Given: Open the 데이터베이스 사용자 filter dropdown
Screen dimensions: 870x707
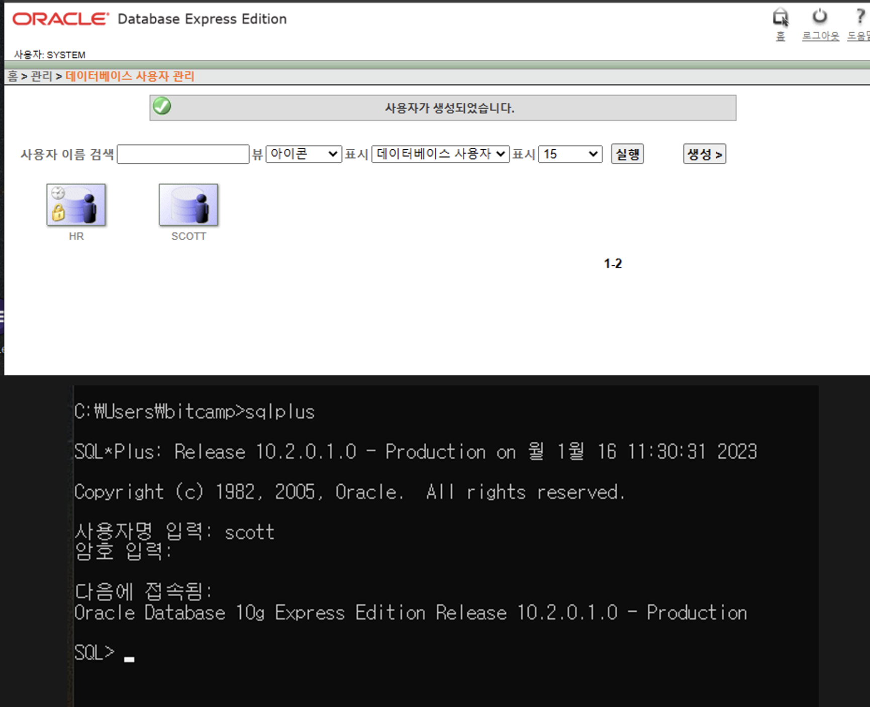Looking at the screenshot, I should click(440, 154).
